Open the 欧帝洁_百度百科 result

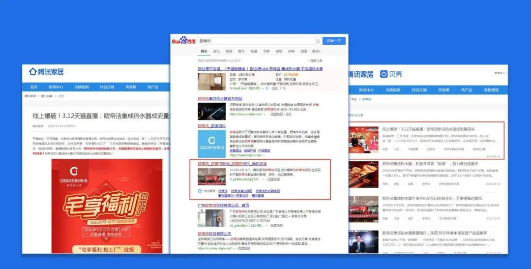[x=211, y=126]
